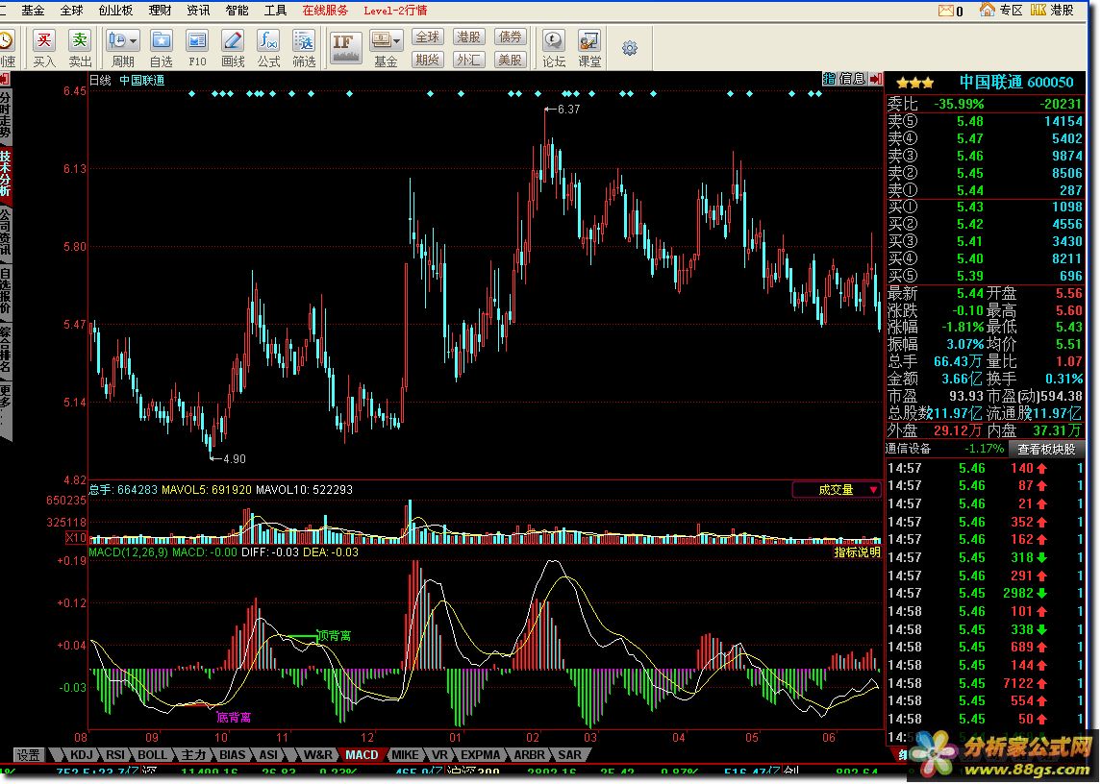Image resolution: width=1101 pixels, height=784 pixels.
Task: Click the 港股 toolbar button
Action: pos(468,37)
